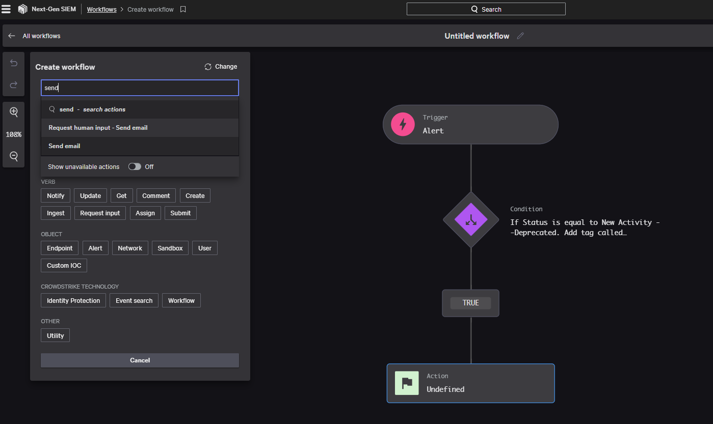This screenshot has height=424, width=713.
Task: Filter by Sandbox object
Action: [170, 248]
